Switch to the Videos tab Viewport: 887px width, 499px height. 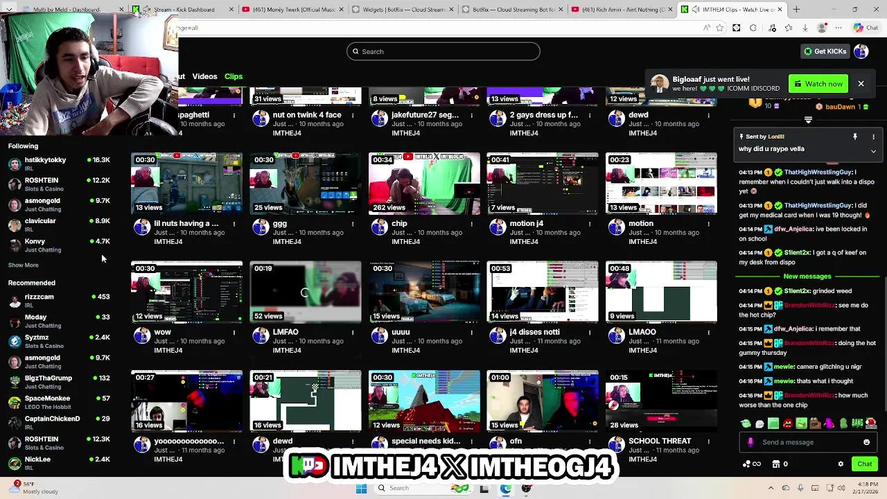pyautogui.click(x=204, y=76)
